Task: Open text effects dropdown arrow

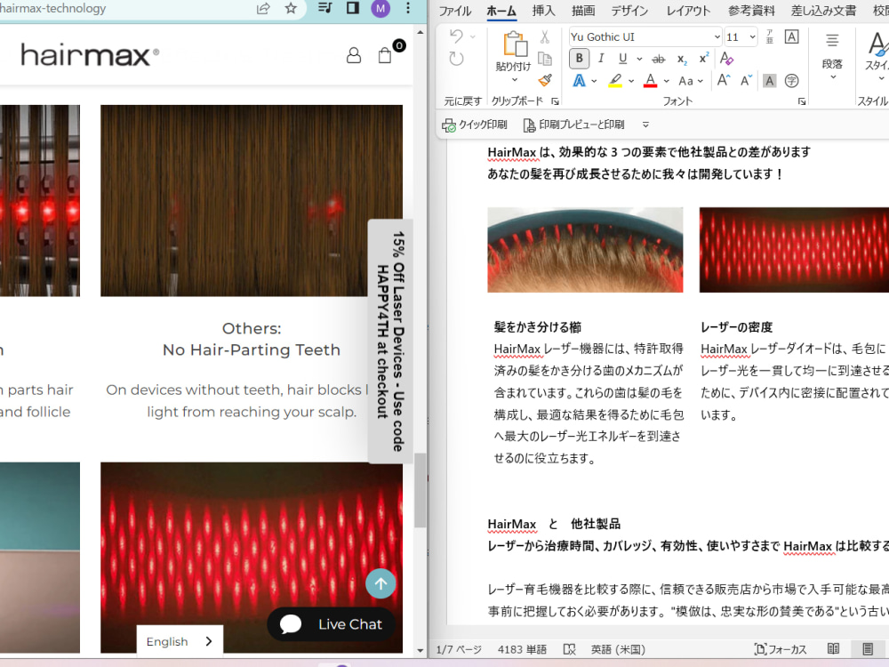Action: tap(594, 81)
